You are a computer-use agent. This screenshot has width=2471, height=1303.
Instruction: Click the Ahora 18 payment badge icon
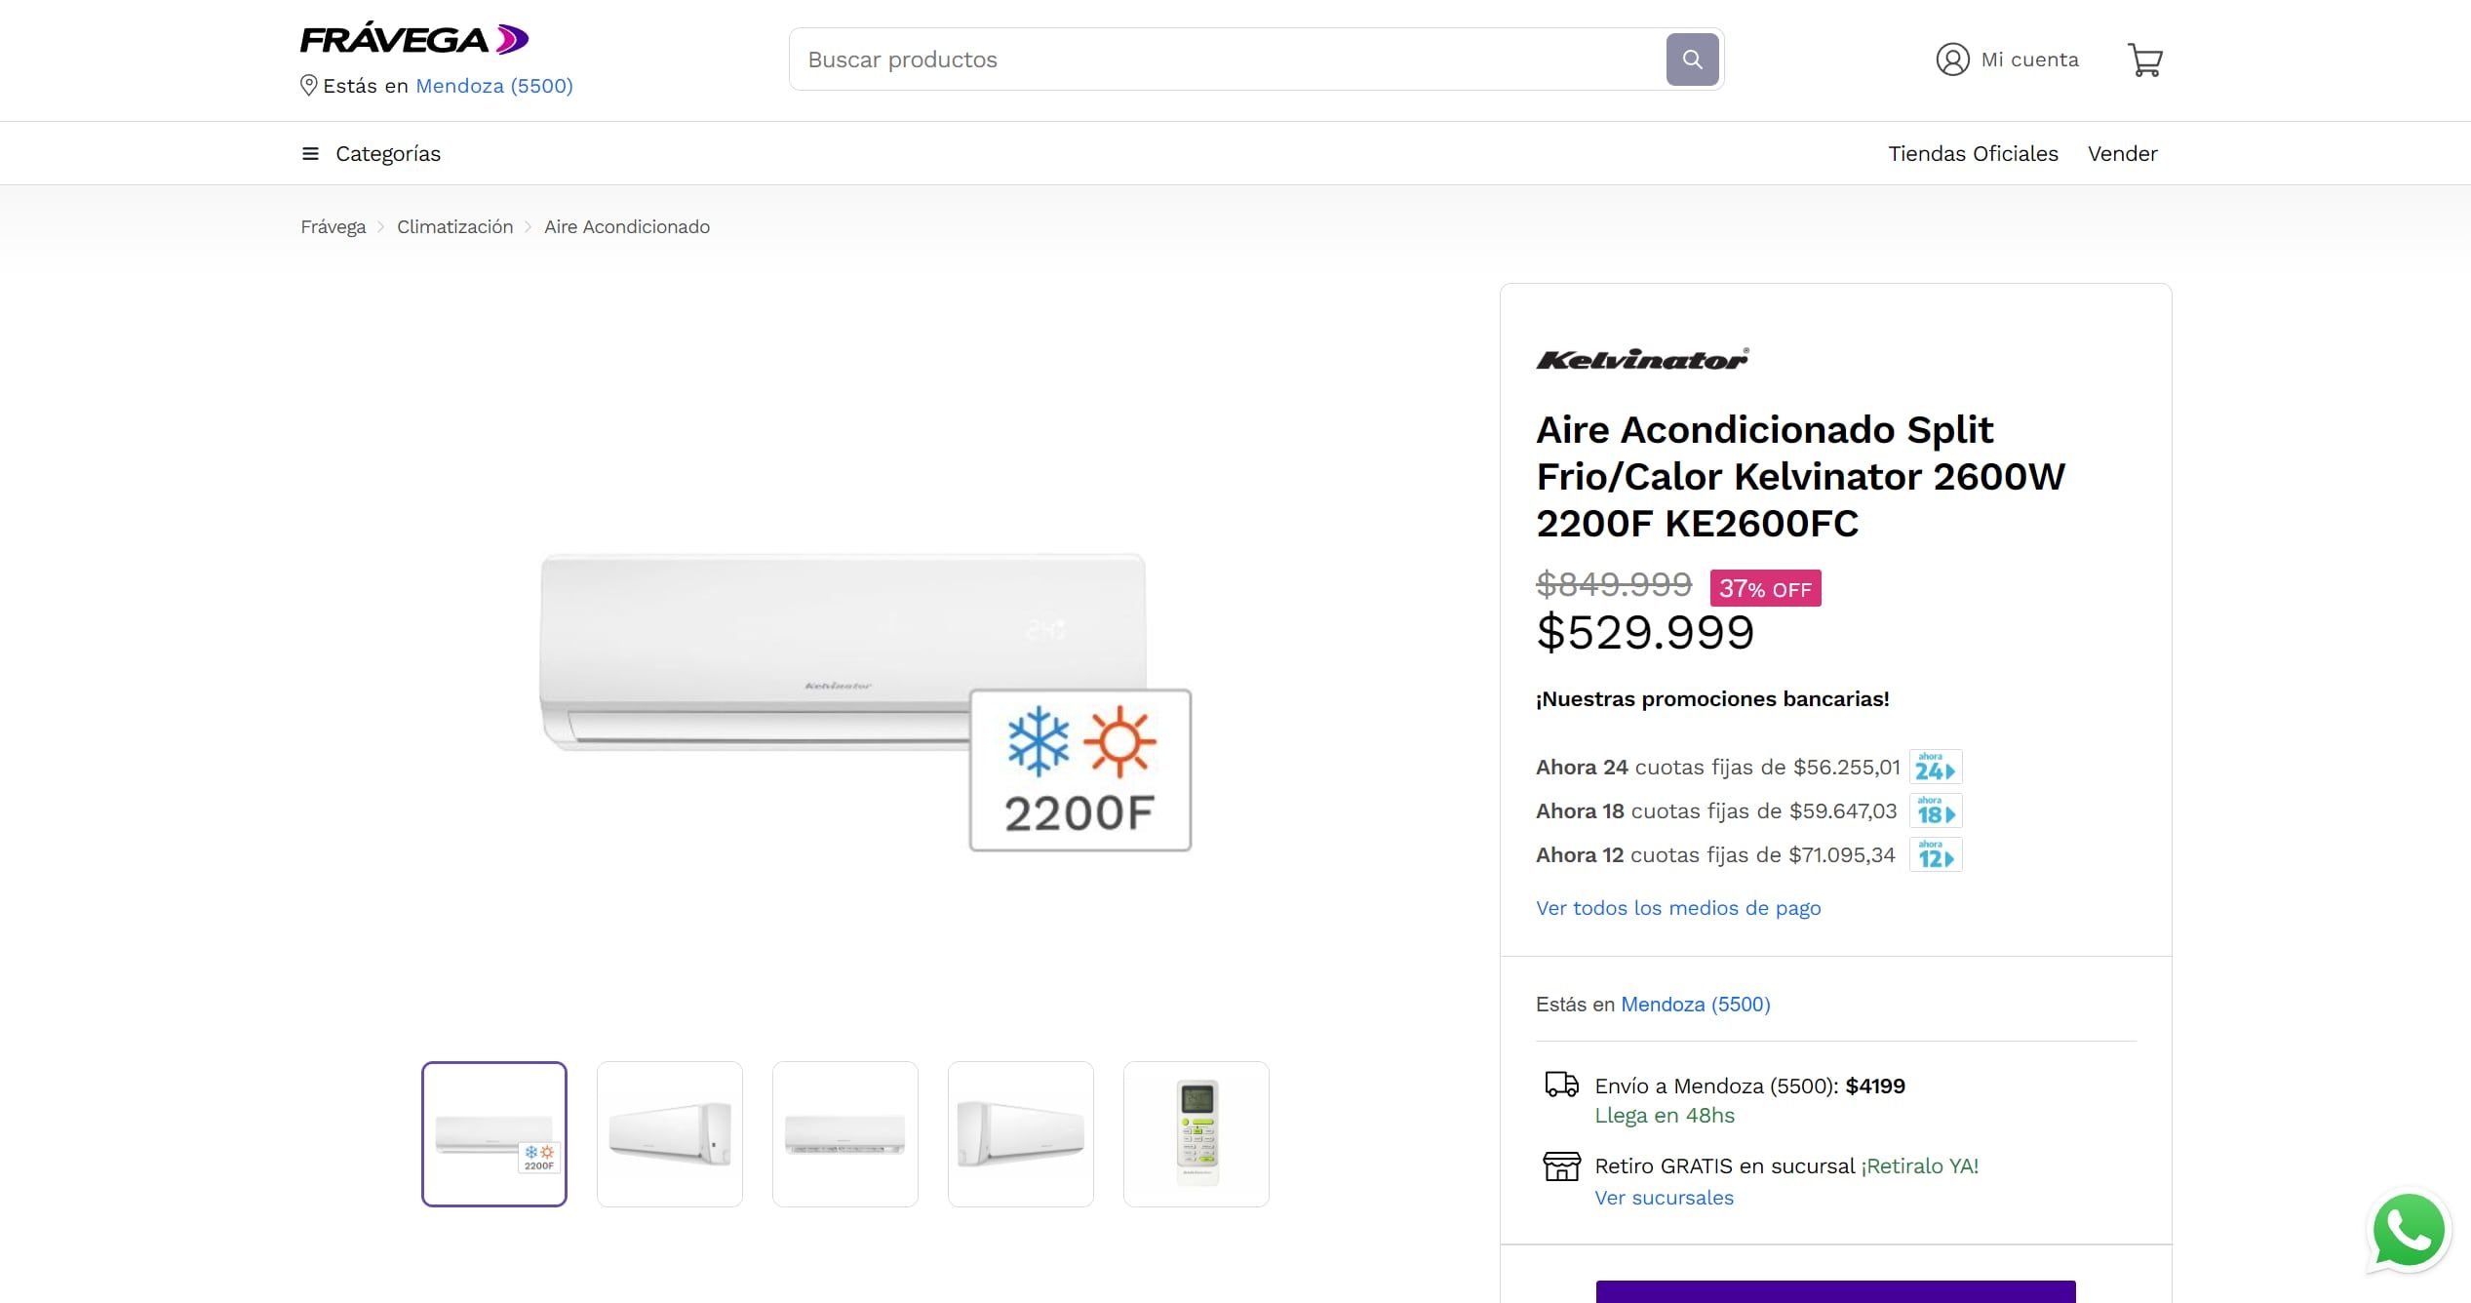pos(1935,810)
